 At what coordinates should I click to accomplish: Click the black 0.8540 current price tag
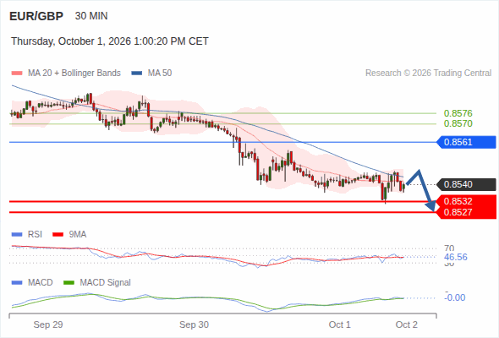pyautogui.click(x=466, y=184)
